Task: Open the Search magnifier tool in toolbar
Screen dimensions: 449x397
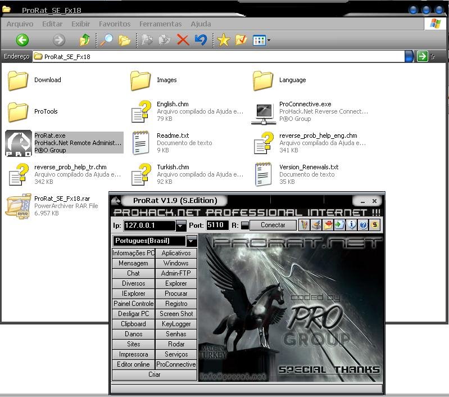Action: click(106, 40)
